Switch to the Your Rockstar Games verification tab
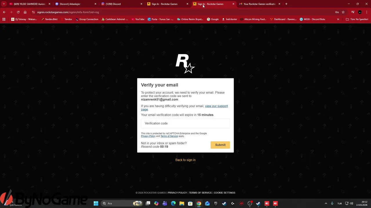 259,4
